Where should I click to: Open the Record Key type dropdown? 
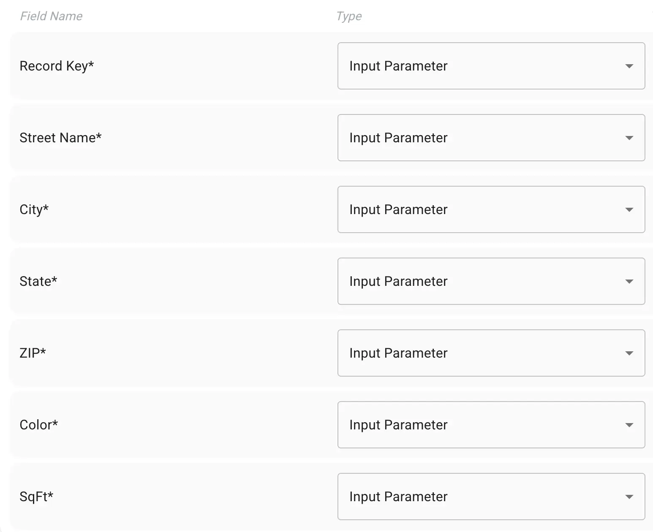point(491,66)
